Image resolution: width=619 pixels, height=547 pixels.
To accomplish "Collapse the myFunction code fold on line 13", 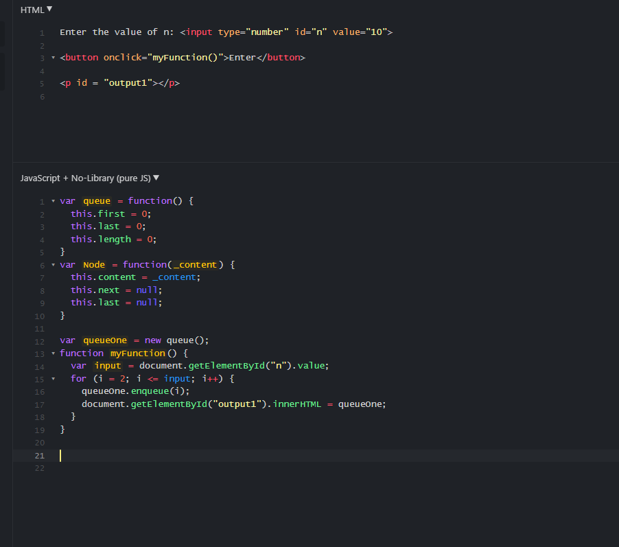I will point(53,353).
